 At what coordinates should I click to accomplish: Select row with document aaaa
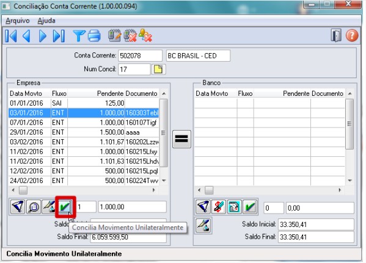84,132
